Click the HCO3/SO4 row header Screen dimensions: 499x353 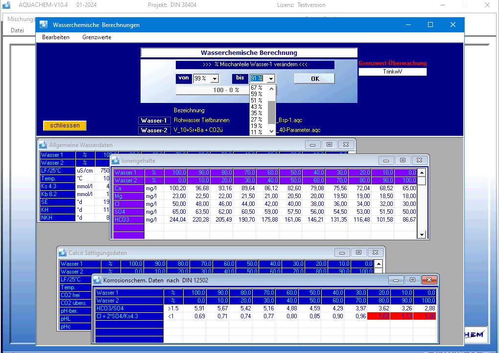(129, 308)
